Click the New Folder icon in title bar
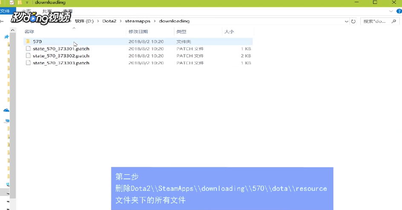402x210 pixels. (x=20, y=3)
